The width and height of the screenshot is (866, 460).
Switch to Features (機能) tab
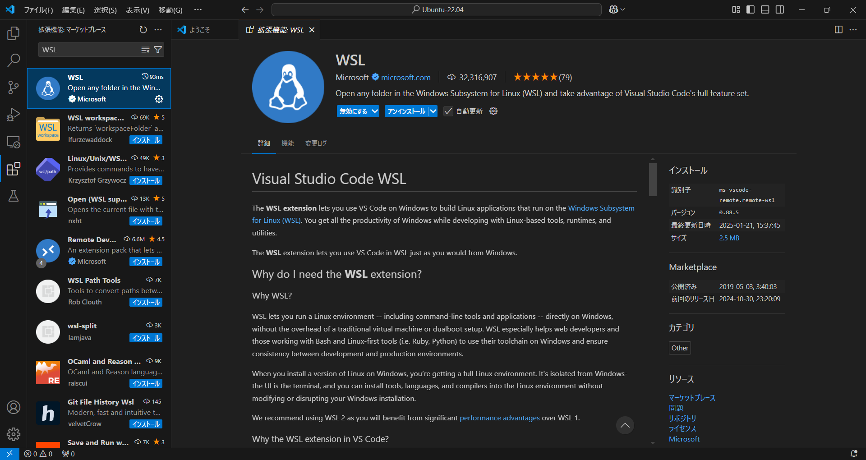click(287, 143)
